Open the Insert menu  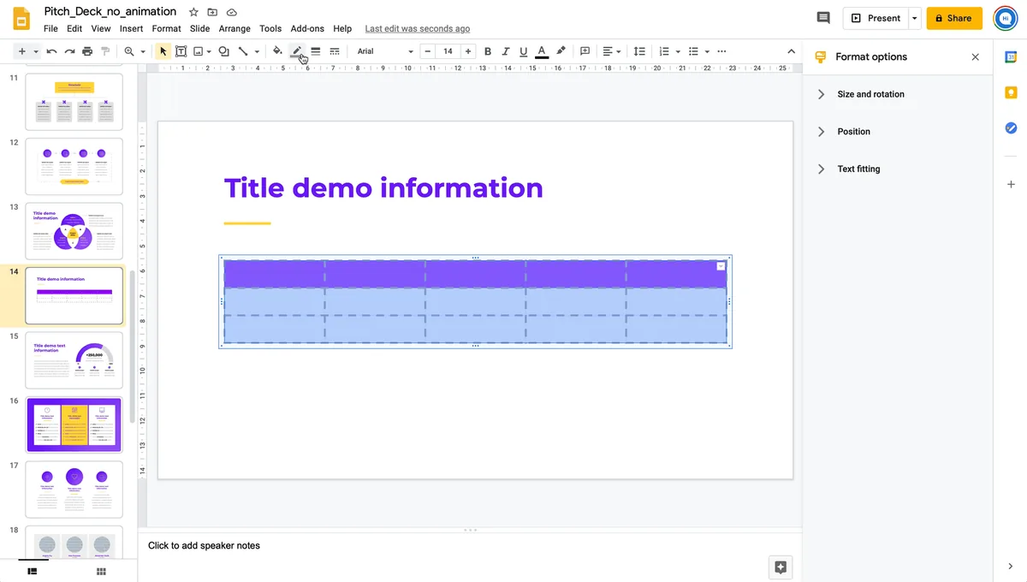131,28
